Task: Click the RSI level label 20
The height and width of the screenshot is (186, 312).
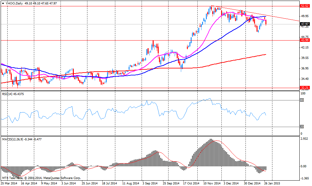Action: pyautogui.click(x=302, y=127)
